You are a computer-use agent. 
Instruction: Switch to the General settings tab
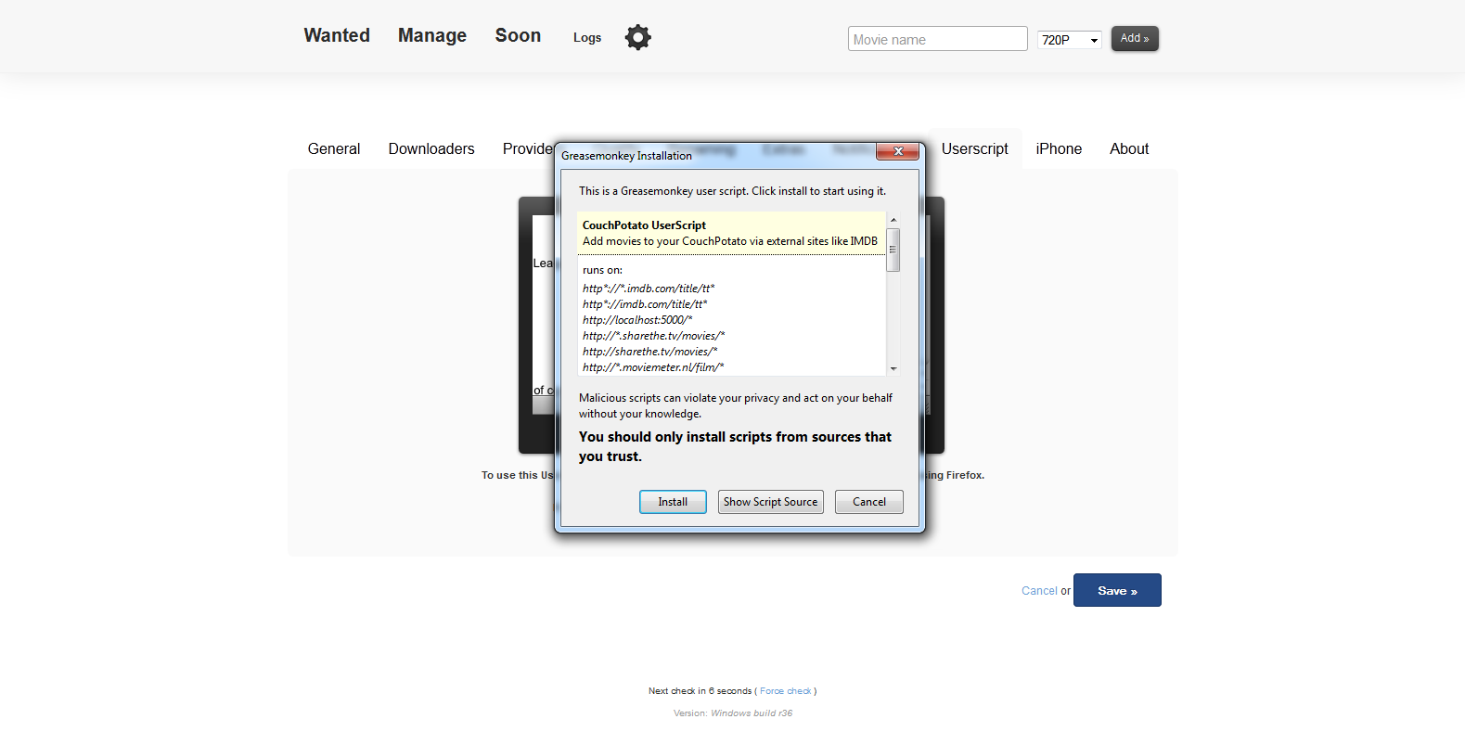(x=334, y=148)
